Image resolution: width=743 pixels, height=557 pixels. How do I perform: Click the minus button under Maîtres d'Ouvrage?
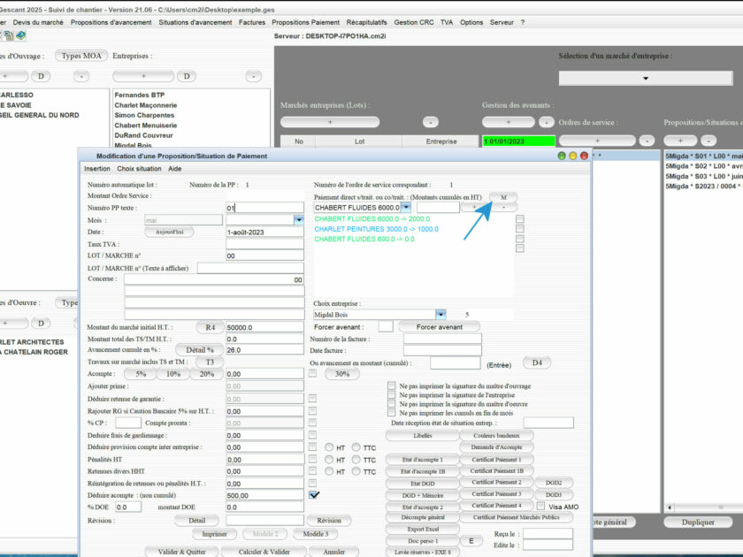pos(81,76)
